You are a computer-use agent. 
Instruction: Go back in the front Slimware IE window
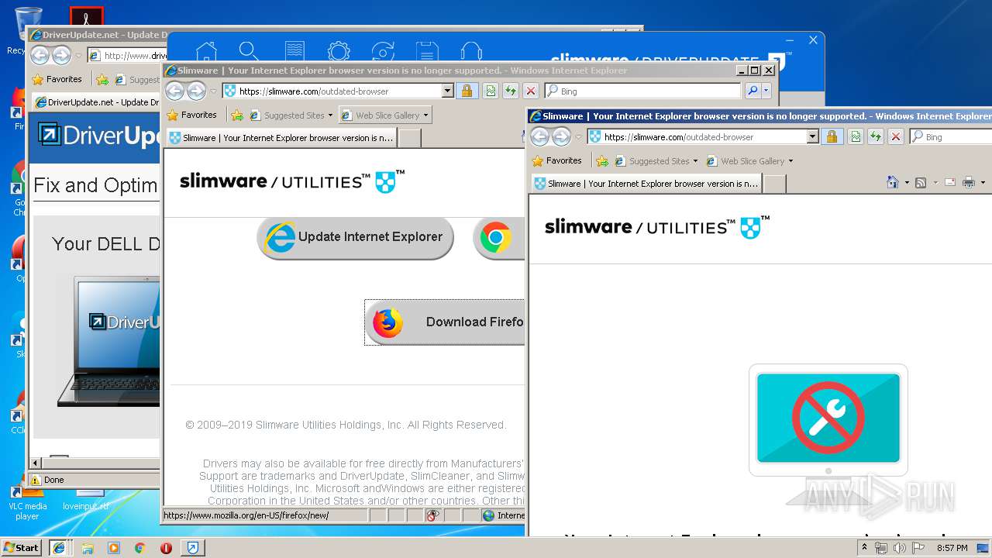click(540, 136)
